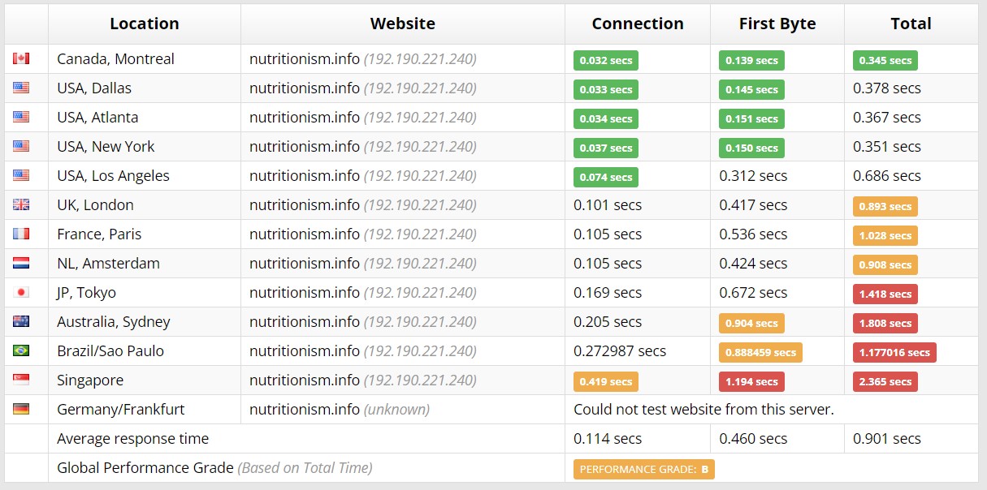Click the 0.901 secs average total value
The height and width of the screenshot is (490, 987).
tap(887, 438)
